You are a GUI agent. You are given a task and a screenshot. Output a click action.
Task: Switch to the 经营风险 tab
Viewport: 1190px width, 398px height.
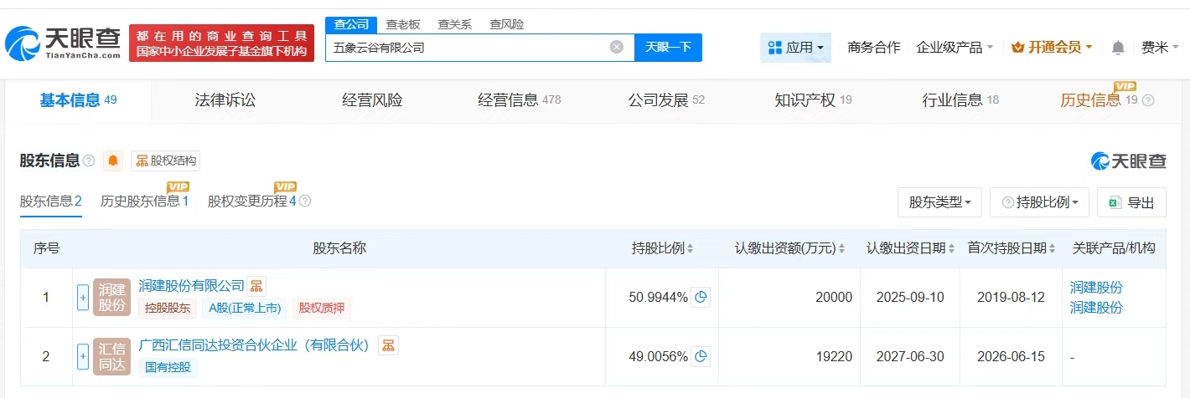coord(372,100)
